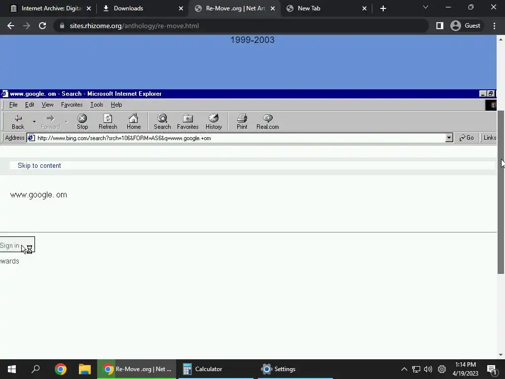Click the Print icon in IE toolbar
The image size is (505, 379).
[x=242, y=121]
